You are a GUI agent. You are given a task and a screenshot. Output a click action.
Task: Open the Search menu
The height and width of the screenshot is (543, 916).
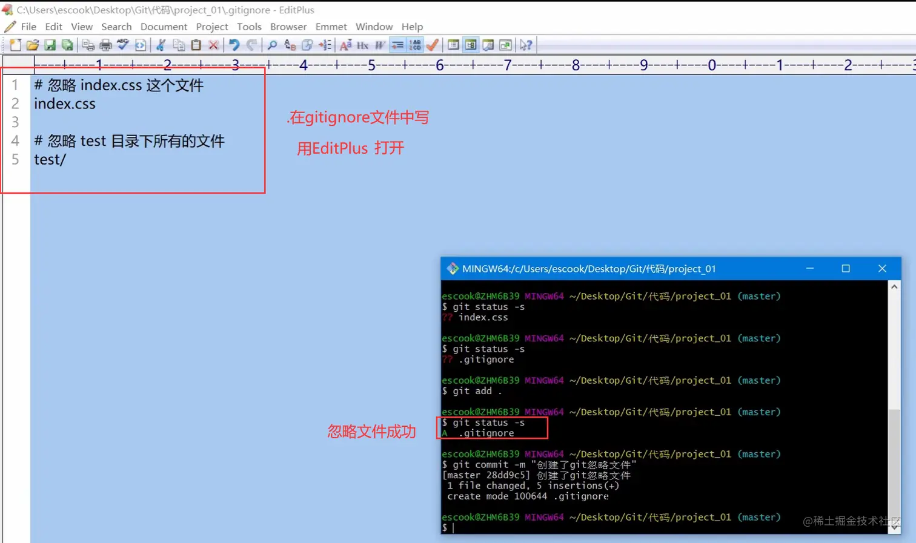116,27
